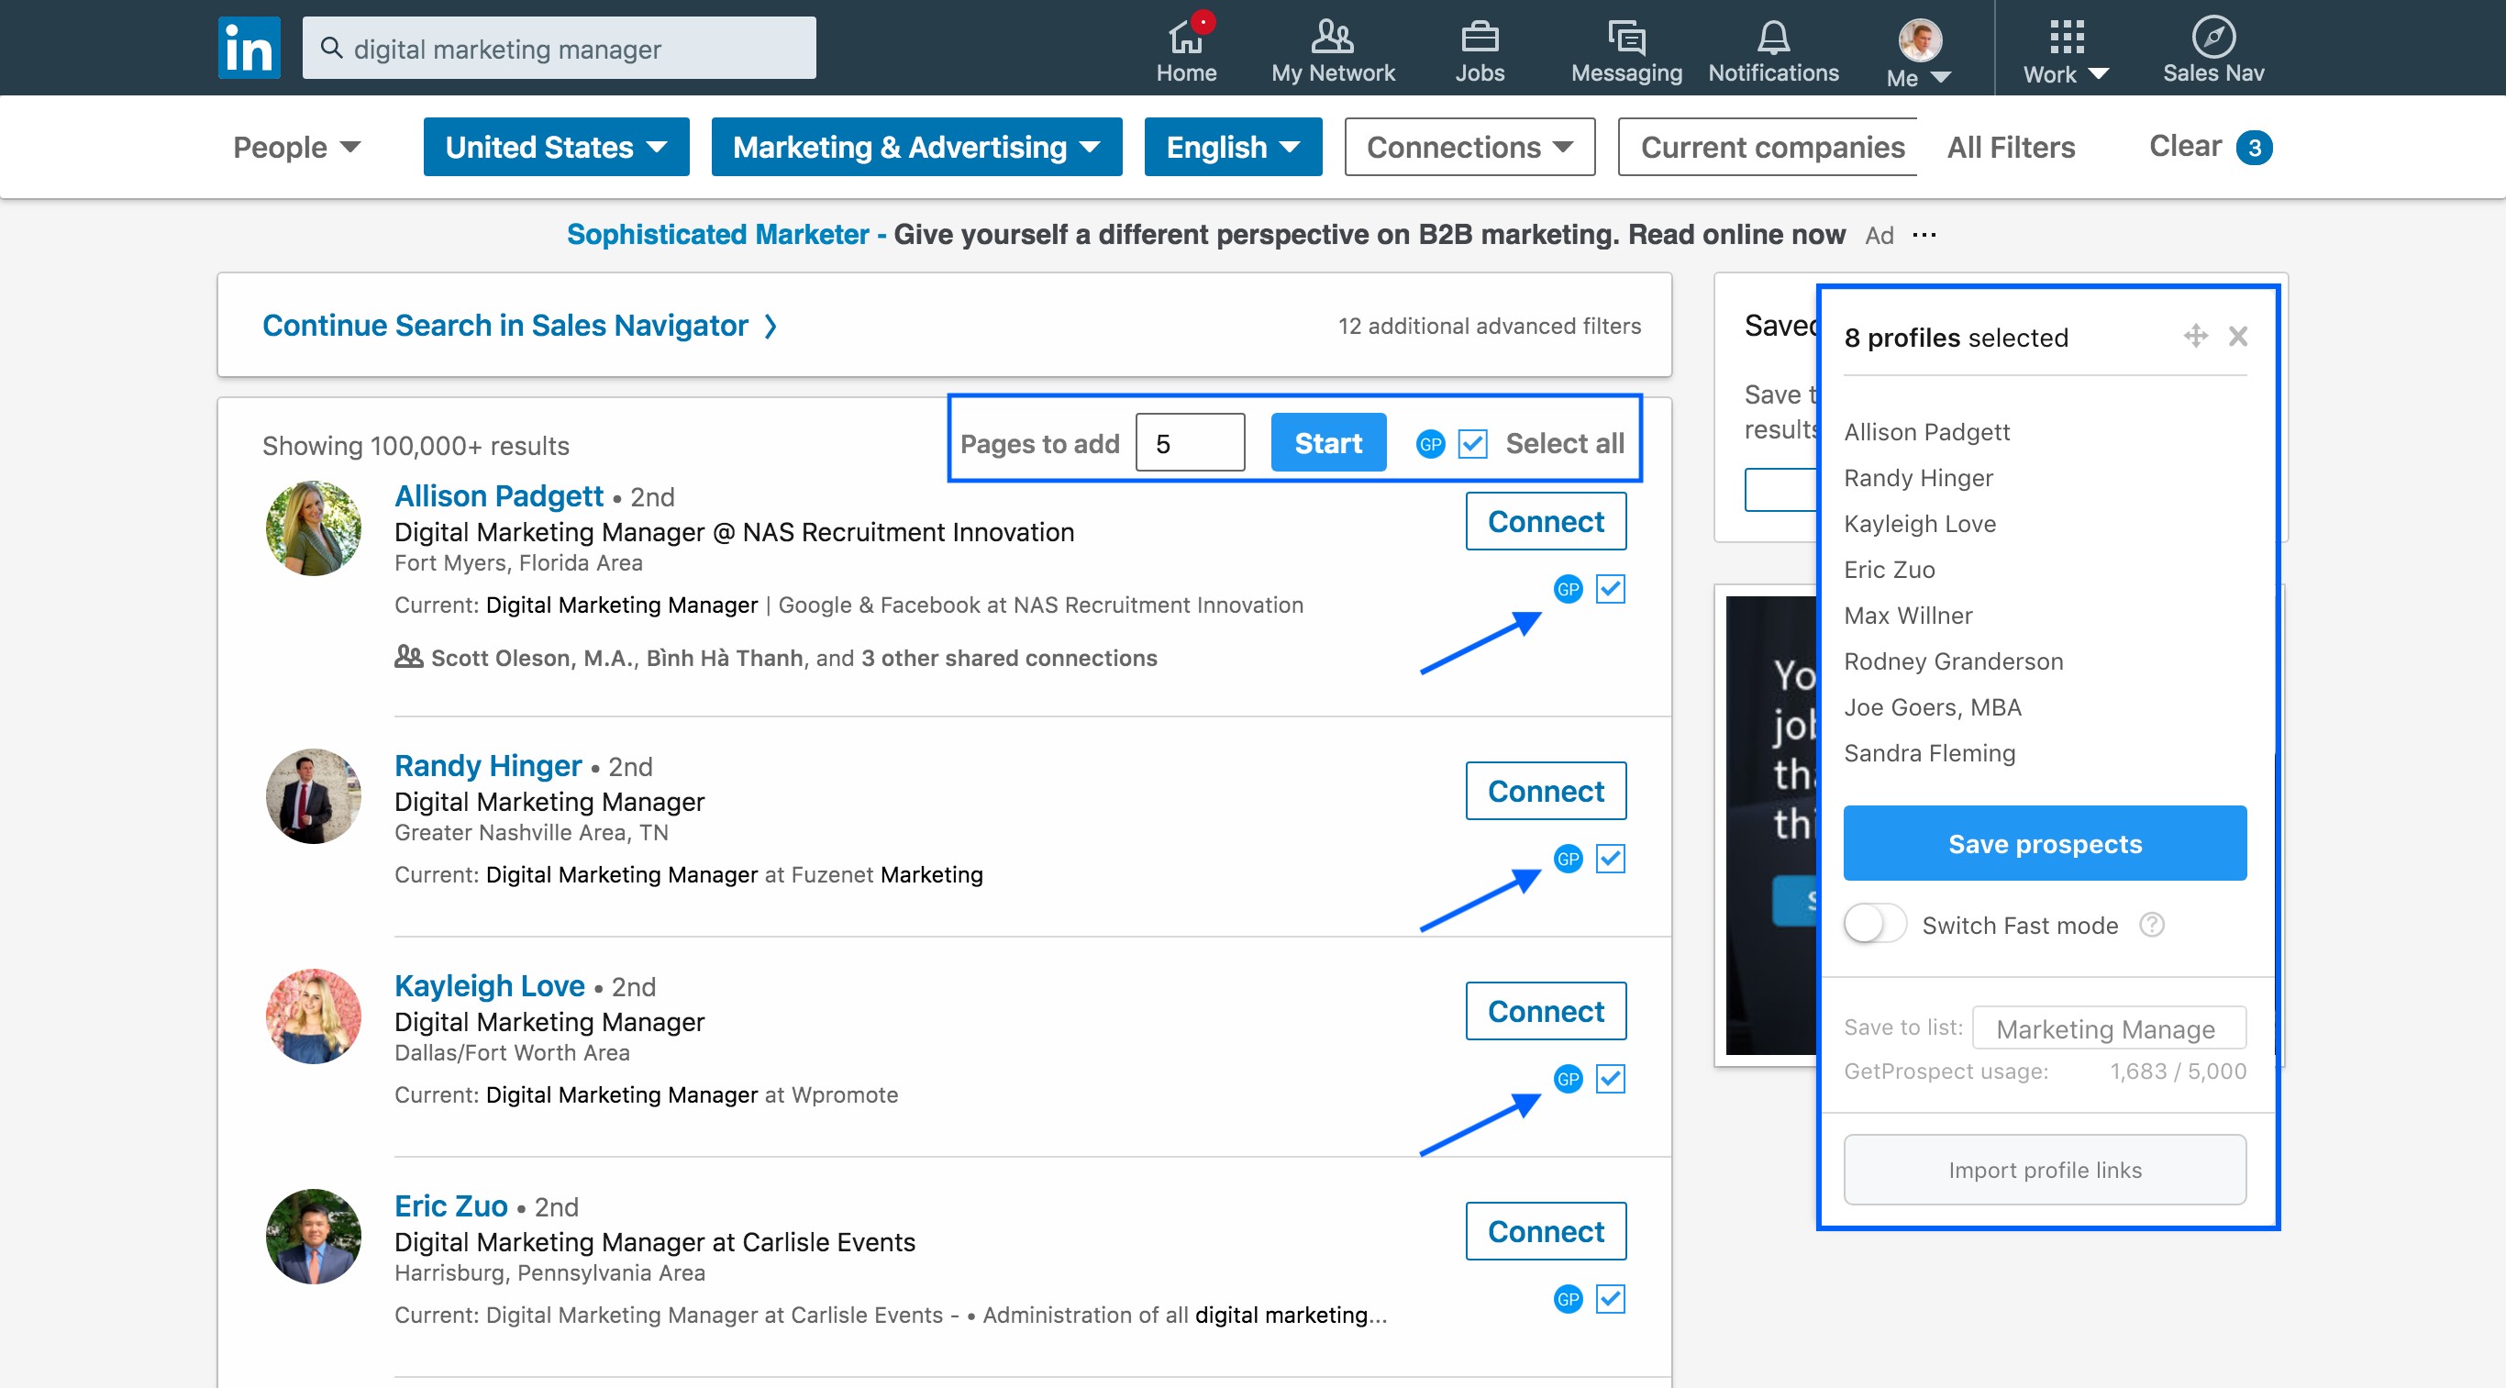Connect with Kayleigh Love

1546,1010
